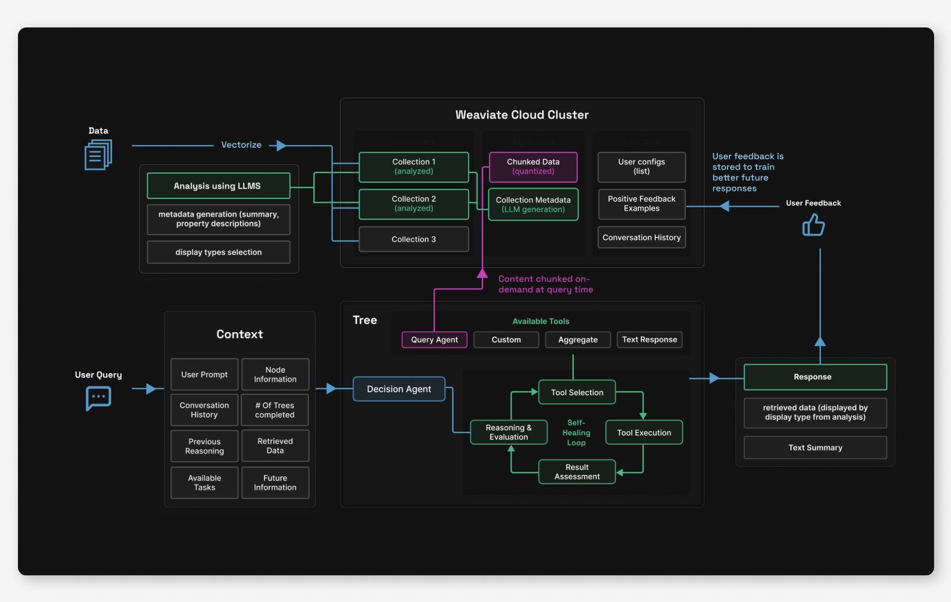This screenshot has height=602, width=951.
Task: Click Collection Metadata (LLM generation)
Action: click(533, 204)
